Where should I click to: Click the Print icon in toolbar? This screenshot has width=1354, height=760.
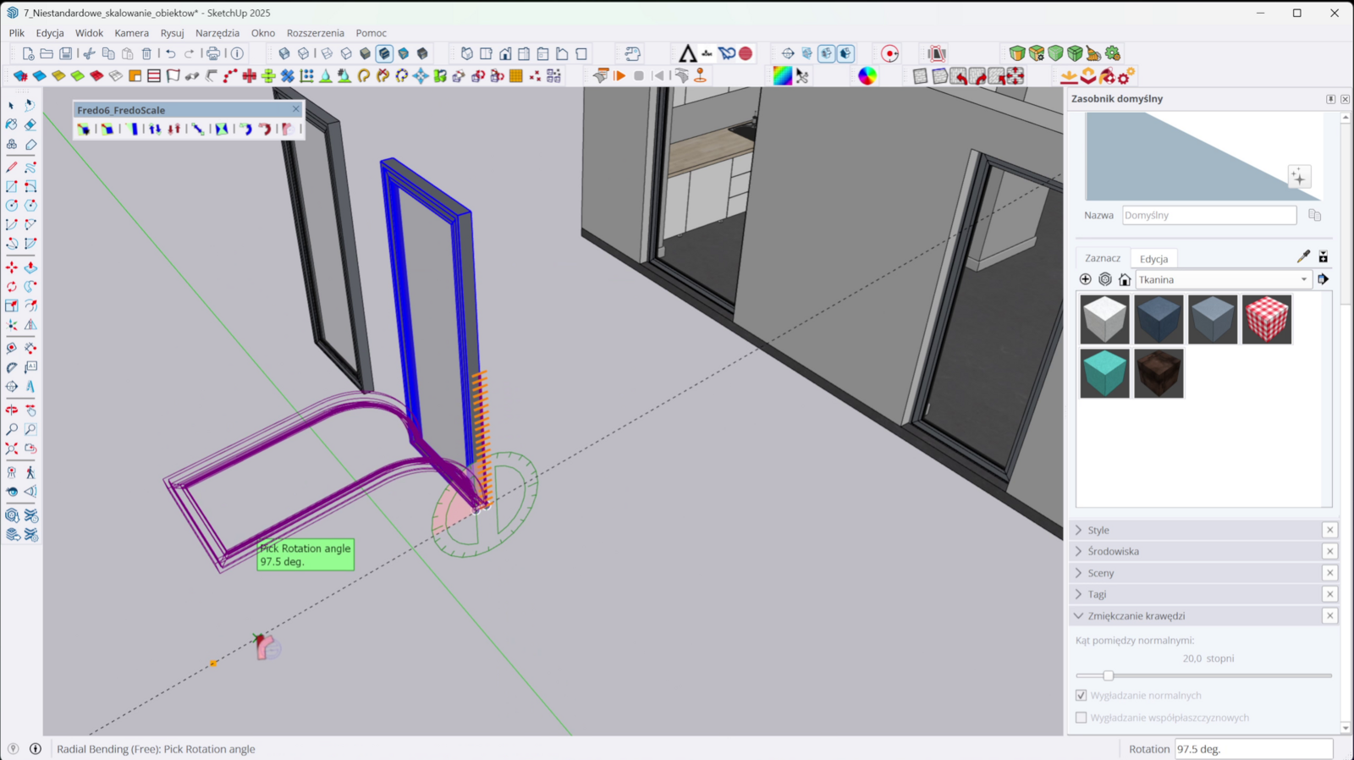point(213,53)
